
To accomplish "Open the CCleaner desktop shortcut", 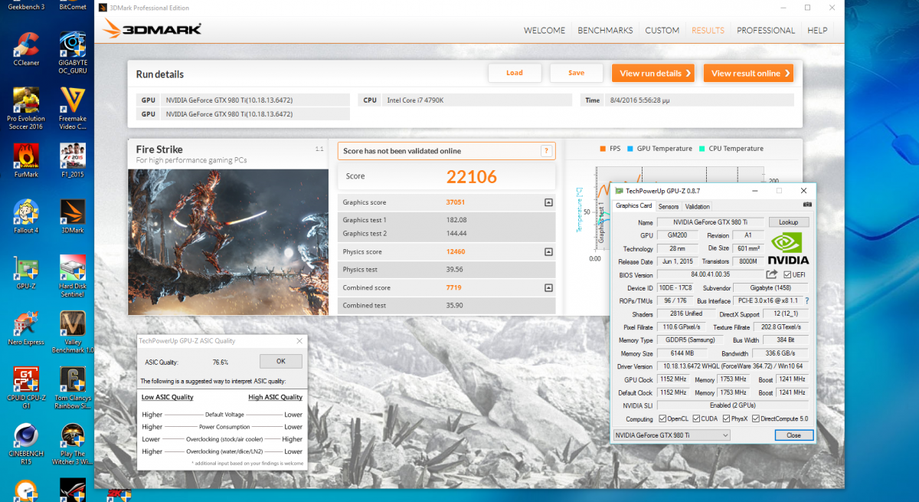I will pyautogui.click(x=26, y=49).
